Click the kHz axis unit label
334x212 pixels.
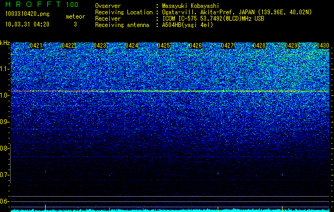click(5, 43)
